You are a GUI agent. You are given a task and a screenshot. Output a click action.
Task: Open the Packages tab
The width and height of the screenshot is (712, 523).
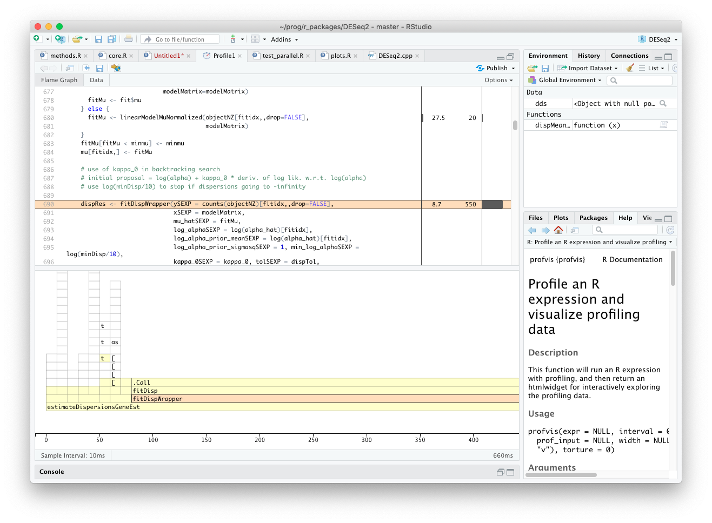pyautogui.click(x=593, y=218)
